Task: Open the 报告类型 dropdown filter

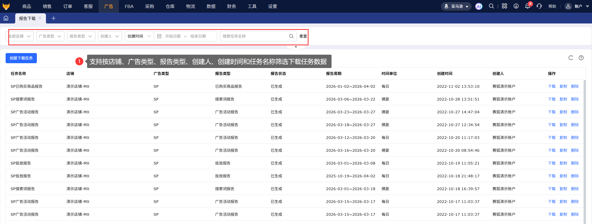Action: pos(81,36)
